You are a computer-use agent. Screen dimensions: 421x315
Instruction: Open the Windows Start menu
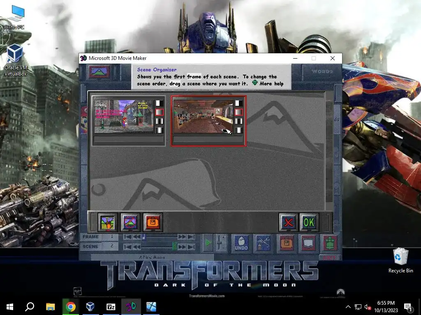click(x=10, y=306)
